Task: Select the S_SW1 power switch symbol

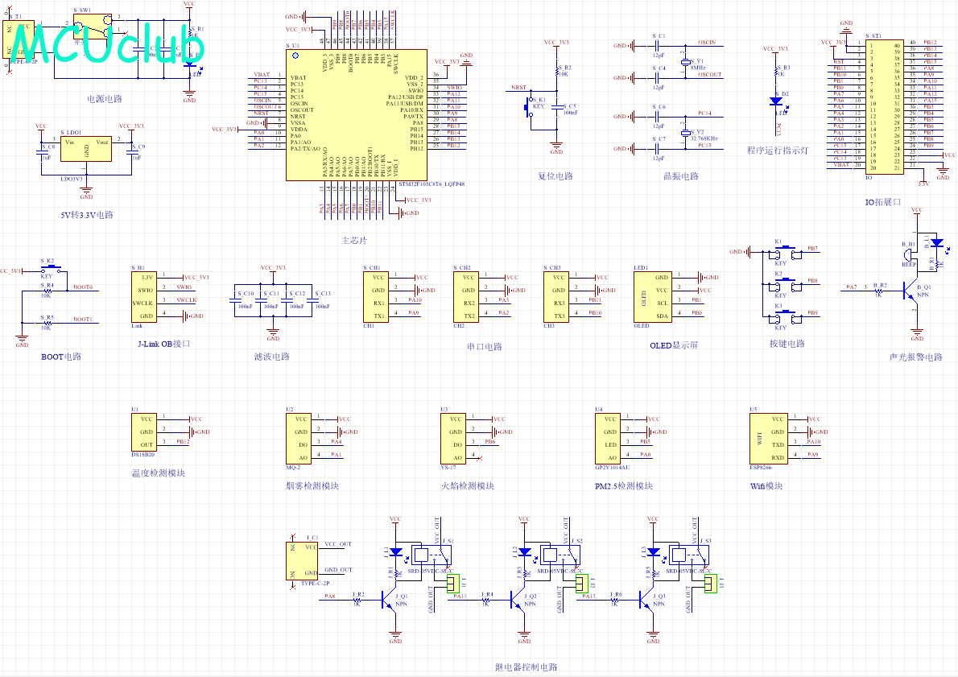Action: 93,27
